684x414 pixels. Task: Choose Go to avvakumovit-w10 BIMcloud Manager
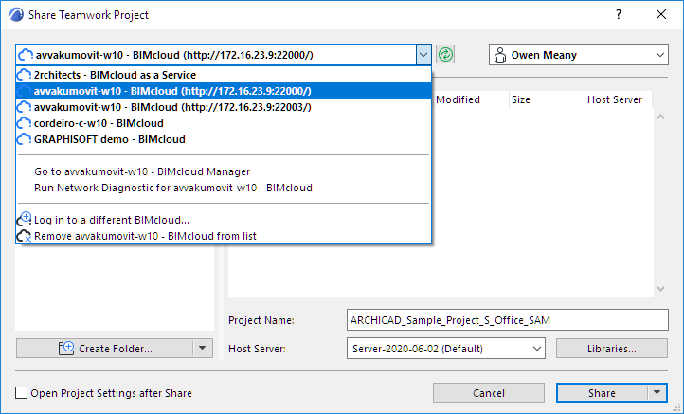(142, 171)
